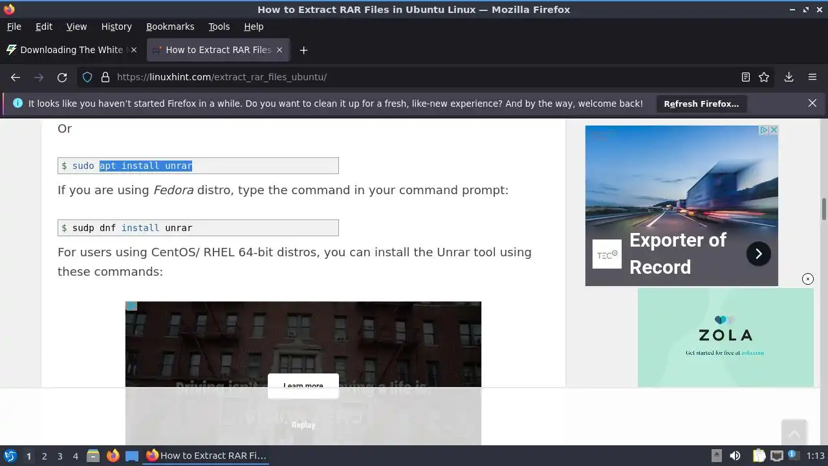Launch file manager from taskbar
Image resolution: width=828 pixels, height=466 pixels.
(x=93, y=456)
